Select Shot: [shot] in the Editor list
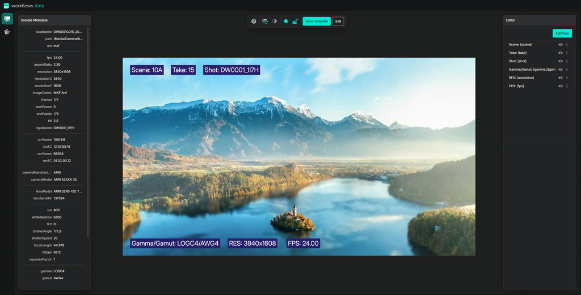581x295 pixels. coord(517,61)
